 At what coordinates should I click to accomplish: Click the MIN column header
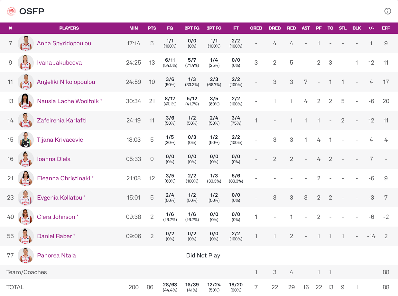[x=134, y=28]
